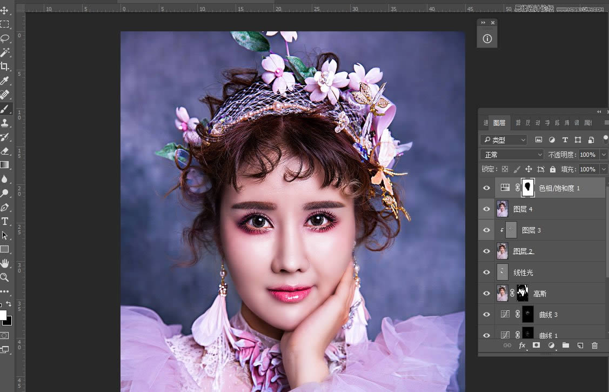Delete layer with trash icon
The image size is (609, 392).
(x=594, y=346)
